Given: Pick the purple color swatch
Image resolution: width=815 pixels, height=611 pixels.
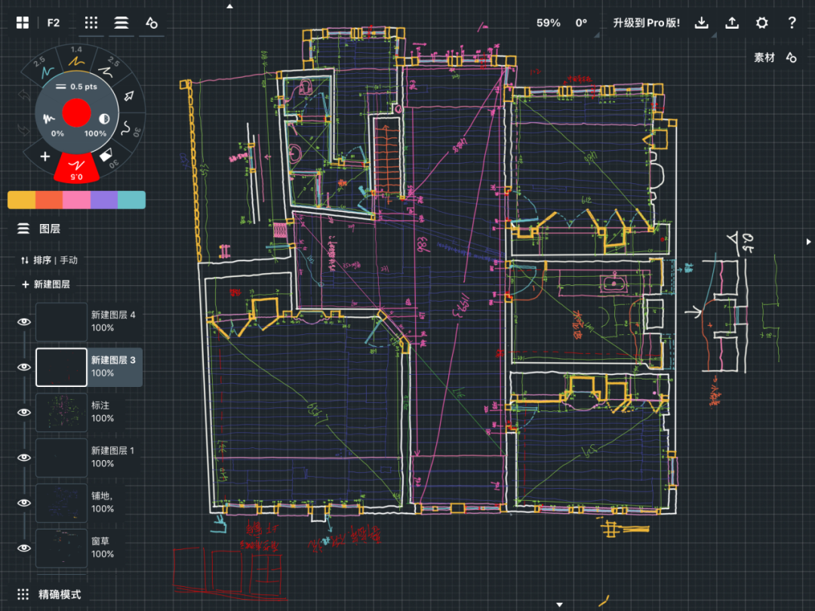Looking at the screenshot, I should coord(104,200).
